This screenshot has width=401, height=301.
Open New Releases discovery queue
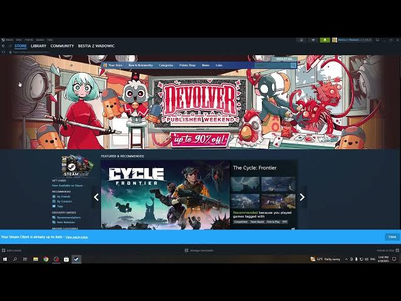[x=66, y=223]
